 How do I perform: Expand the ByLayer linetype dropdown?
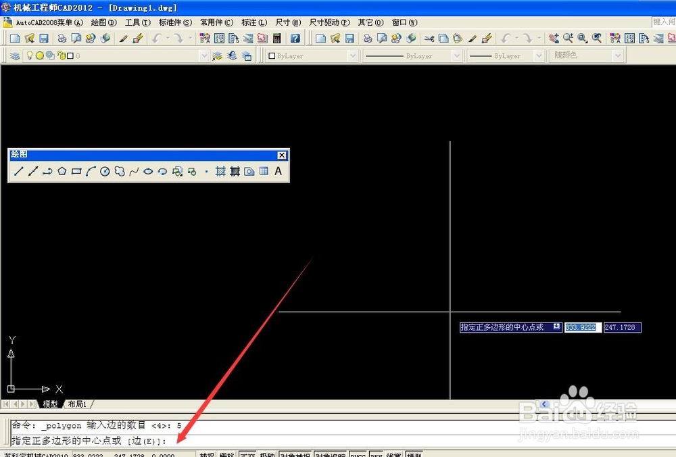(x=456, y=55)
